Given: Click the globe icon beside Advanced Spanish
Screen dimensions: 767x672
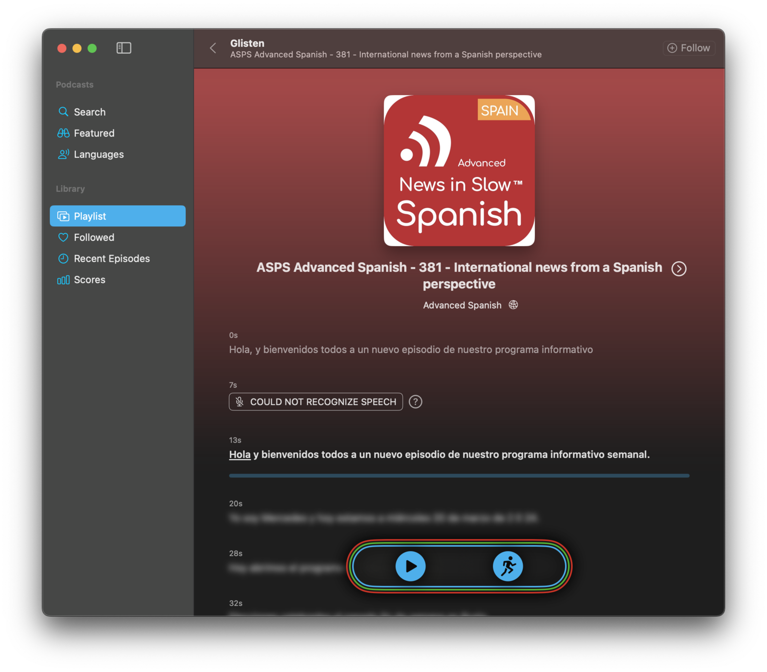Looking at the screenshot, I should coord(513,305).
